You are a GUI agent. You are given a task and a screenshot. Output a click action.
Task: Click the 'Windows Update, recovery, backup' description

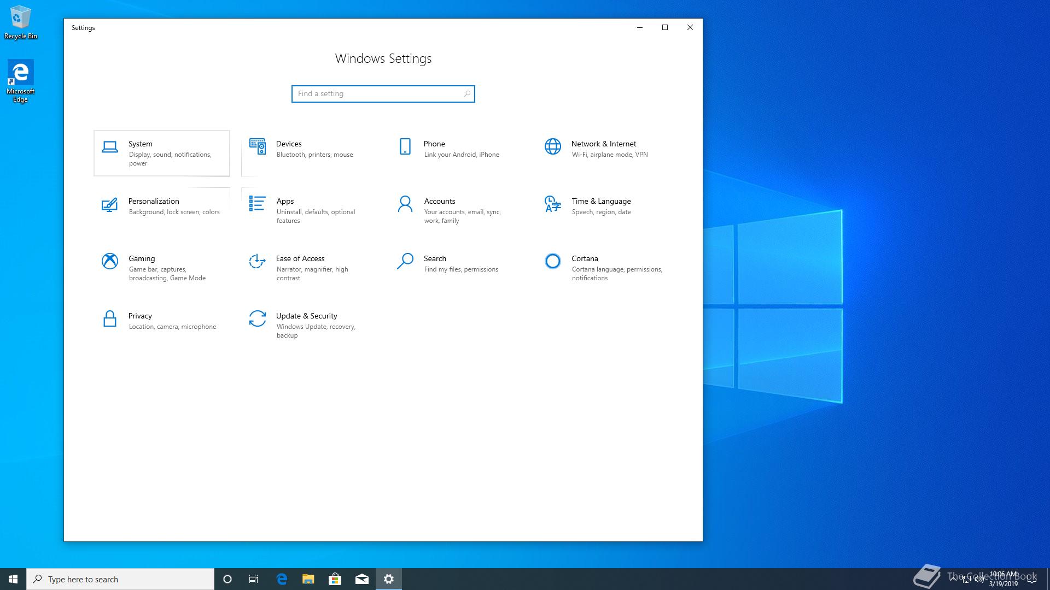pos(316,331)
